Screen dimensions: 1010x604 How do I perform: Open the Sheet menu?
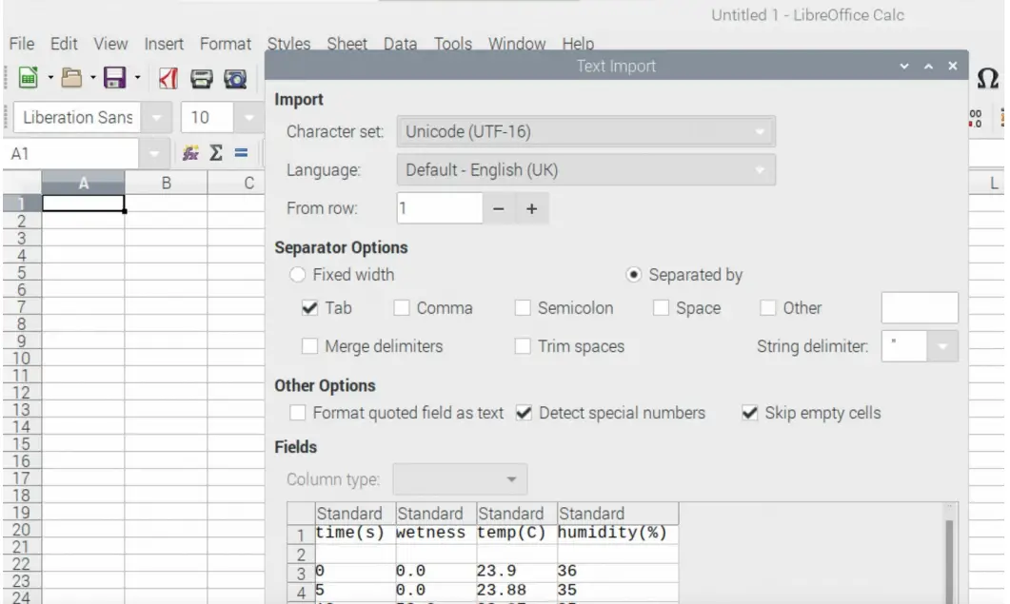pyautogui.click(x=347, y=43)
